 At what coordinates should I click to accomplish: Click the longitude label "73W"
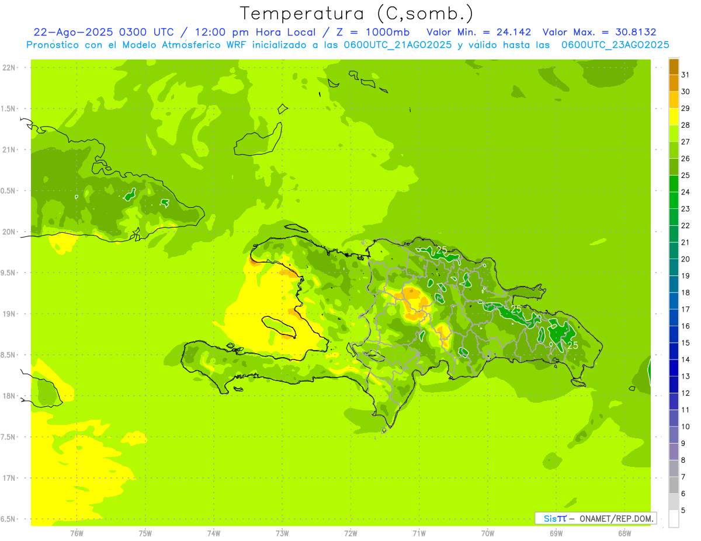tap(282, 533)
